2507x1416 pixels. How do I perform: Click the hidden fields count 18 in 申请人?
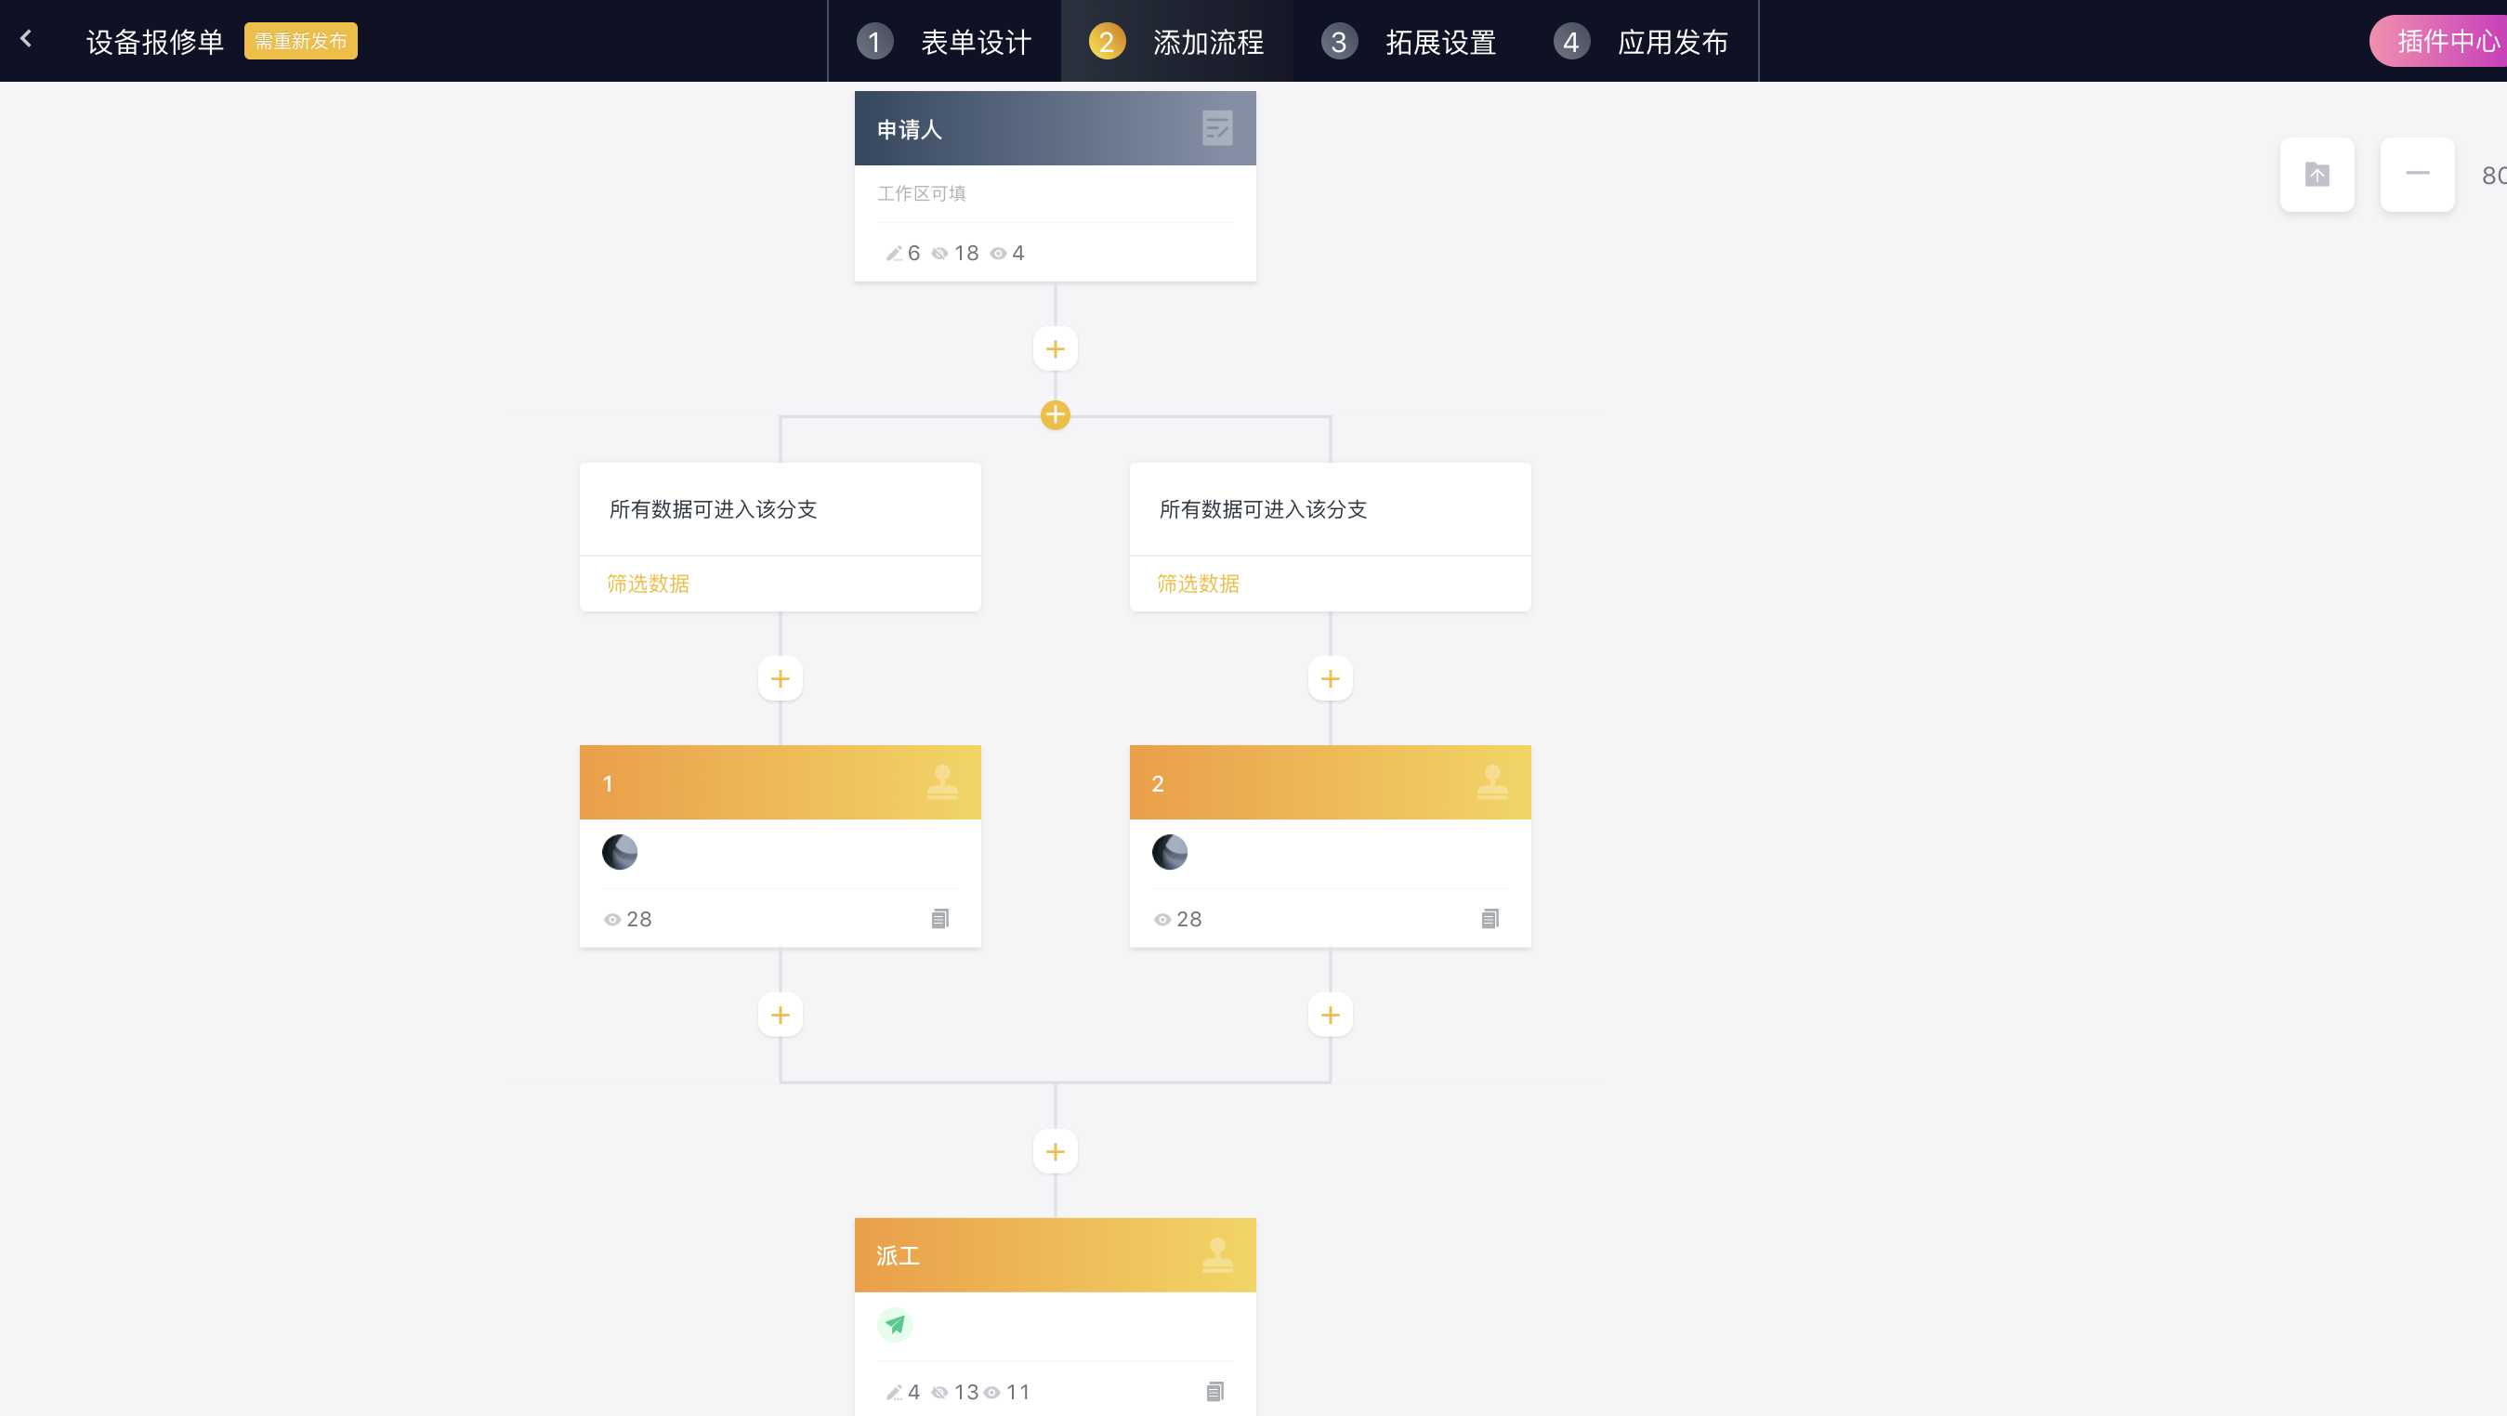pos(956,253)
